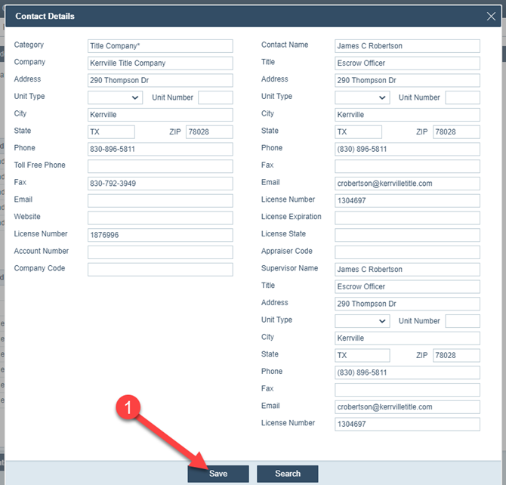This screenshot has width=506, height=485.
Task: Close the Contact Details dialog
Action: [491, 16]
